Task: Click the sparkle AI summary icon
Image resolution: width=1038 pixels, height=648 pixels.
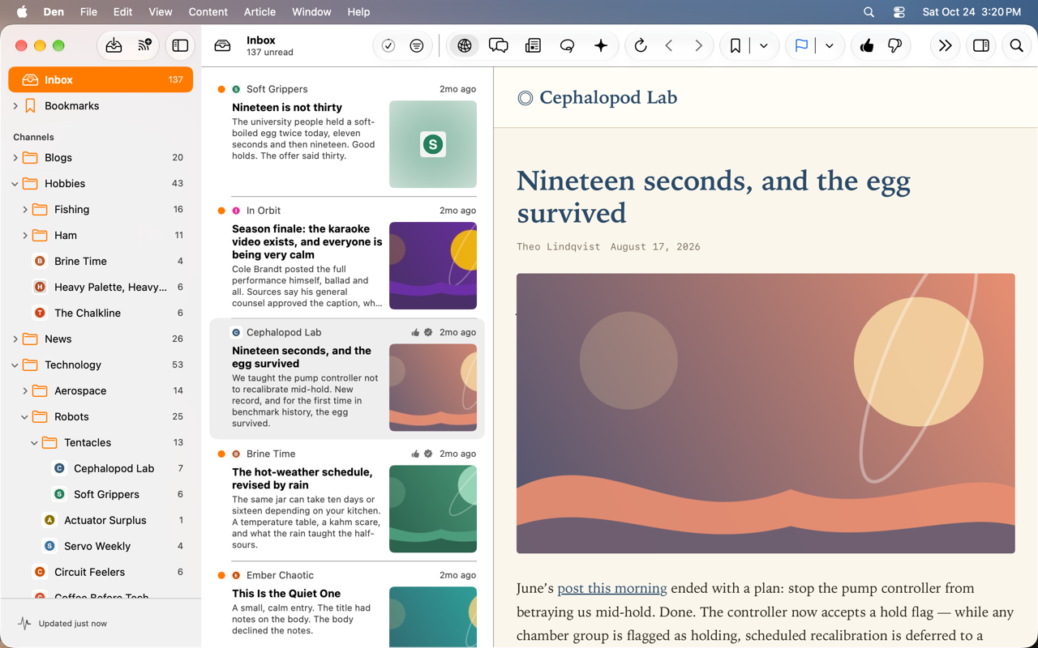Action: pos(601,46)
